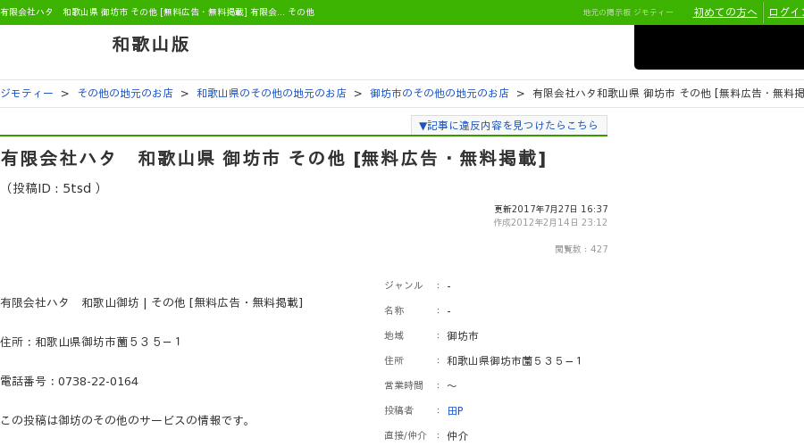
Task: Expand 記事に違反内容を見つけたらこちら report toggle
Action: (508, 126)
